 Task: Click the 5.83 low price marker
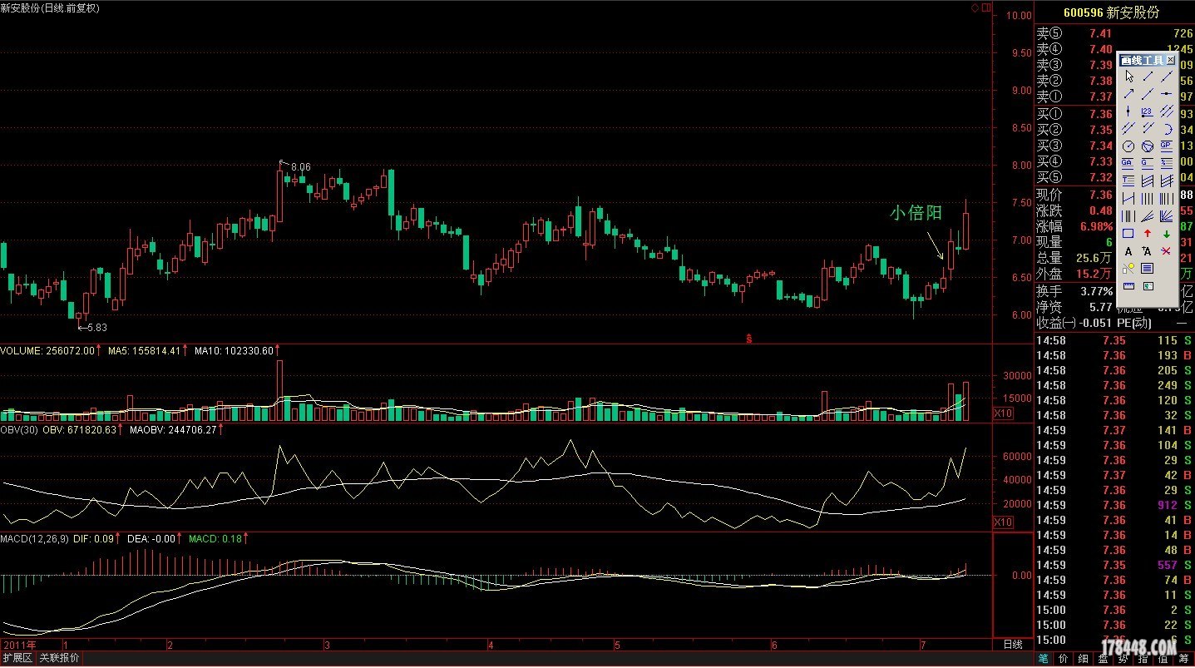click(x=96, y=328)
